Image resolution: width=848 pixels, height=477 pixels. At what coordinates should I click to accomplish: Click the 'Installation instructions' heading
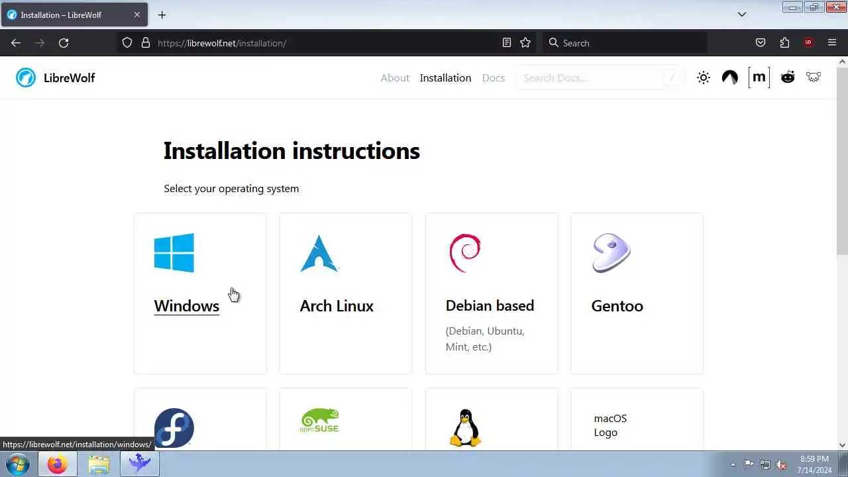pyautogui.click(x=291, y=151)
